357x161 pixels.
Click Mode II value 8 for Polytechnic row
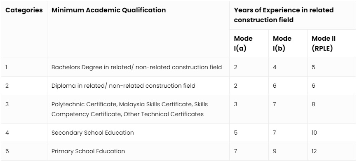pyautogui.click(x=314, y=104)
